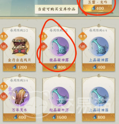Screen dimensions: 119x124
Task: Click the 5折 badge on 上品凝神露 card
Action: [82, 46]
